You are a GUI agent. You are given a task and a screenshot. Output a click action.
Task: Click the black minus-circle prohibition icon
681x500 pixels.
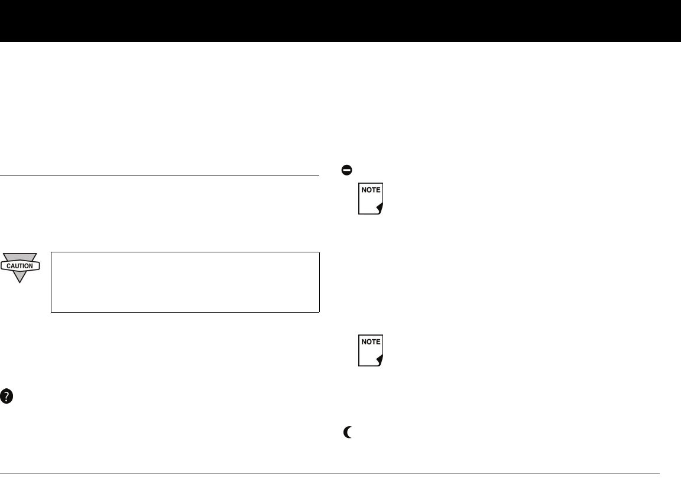(347, 170)
